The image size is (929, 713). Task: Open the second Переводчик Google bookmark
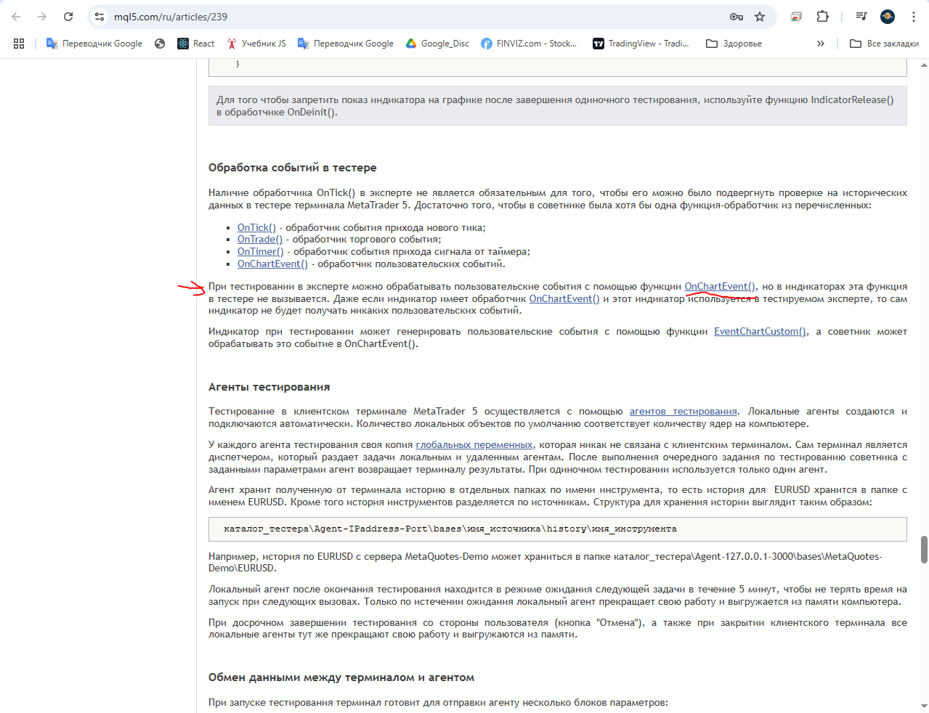(346, 44)
